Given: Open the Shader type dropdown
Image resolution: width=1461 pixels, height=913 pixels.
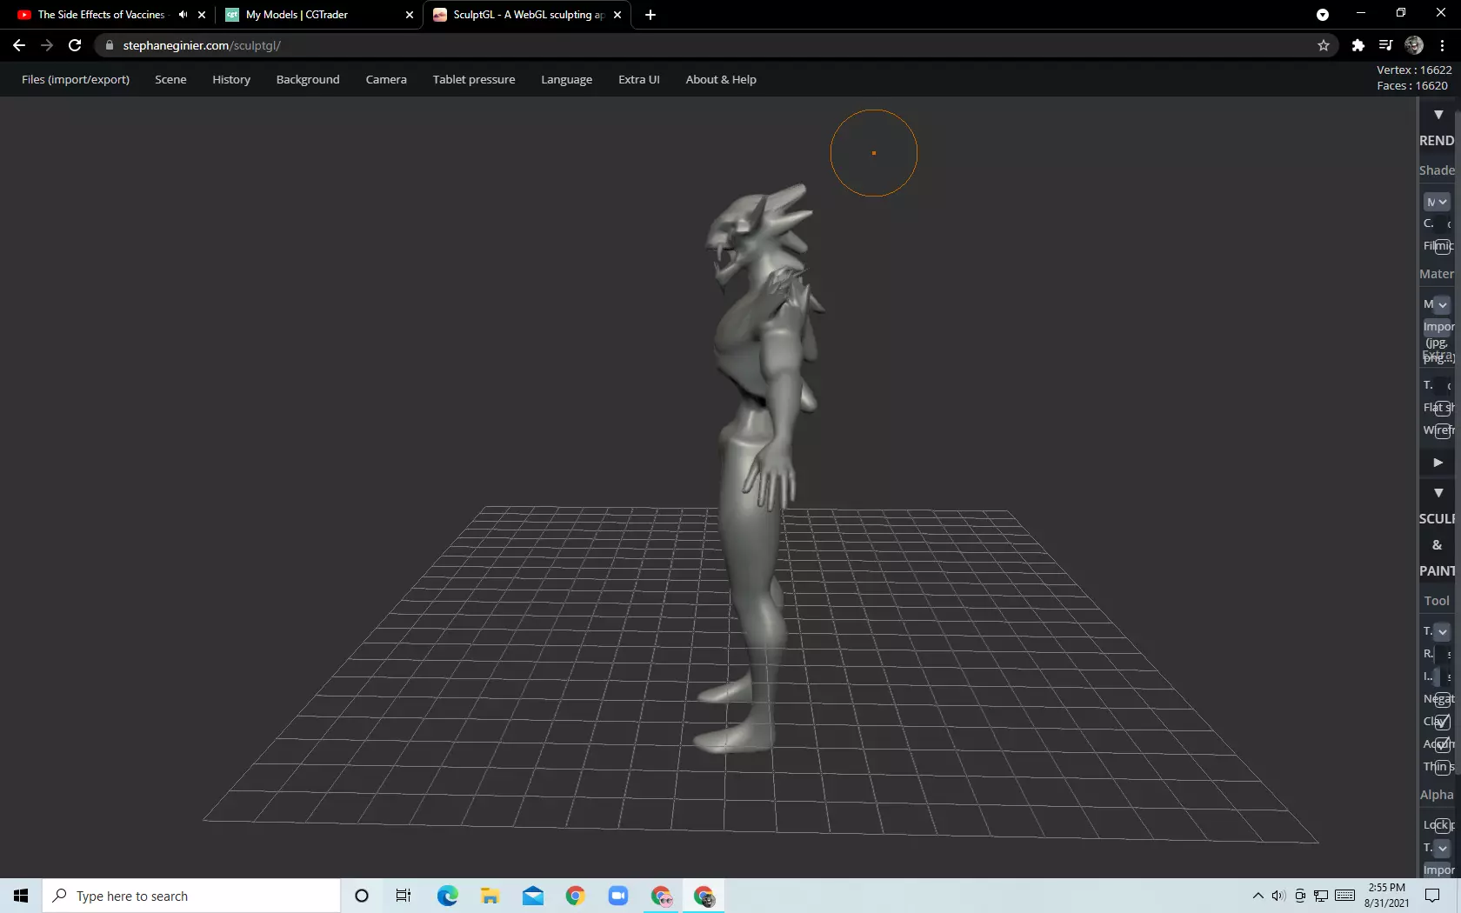Looking at the screenshot, I should [1437, 202].
